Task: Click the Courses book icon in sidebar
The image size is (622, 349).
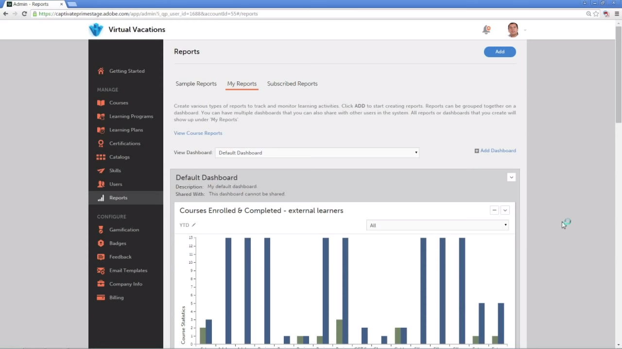Action: (x=101, y=103)
